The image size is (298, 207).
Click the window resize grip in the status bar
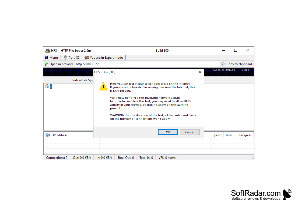pyautogui.click(x=253, y=158)
